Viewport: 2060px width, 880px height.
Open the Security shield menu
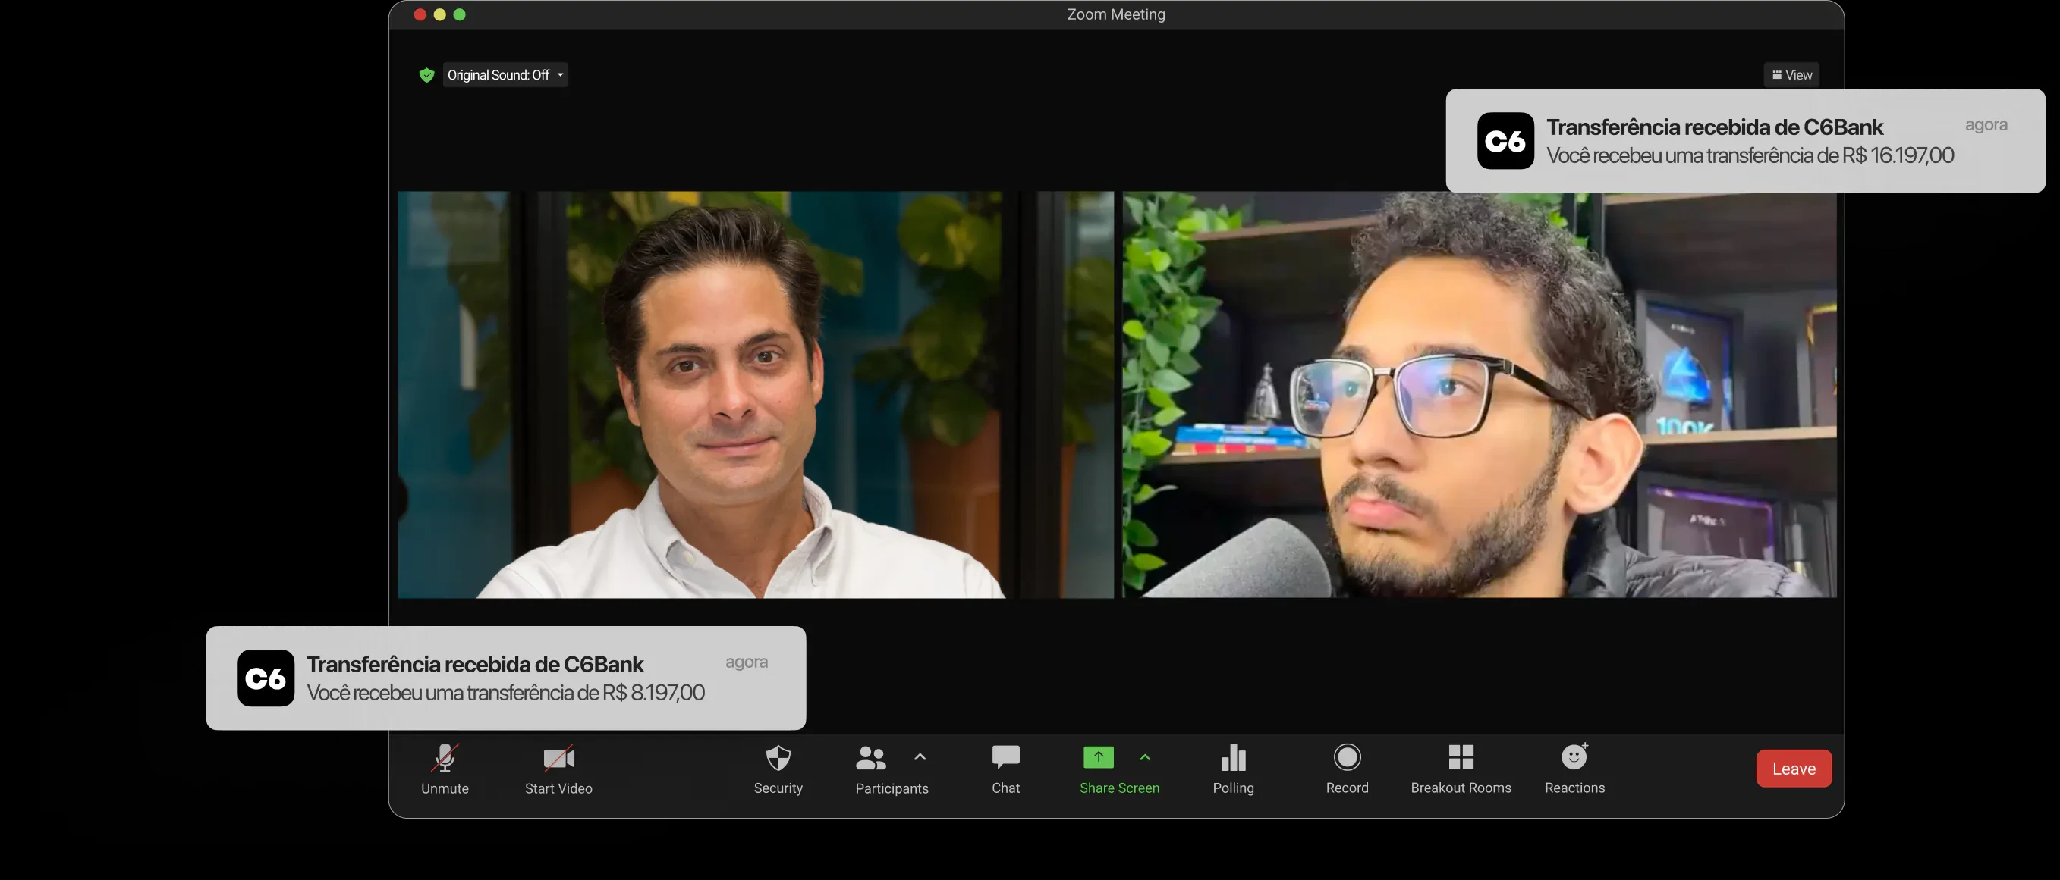pyautogui.click(x=778, y=769)
